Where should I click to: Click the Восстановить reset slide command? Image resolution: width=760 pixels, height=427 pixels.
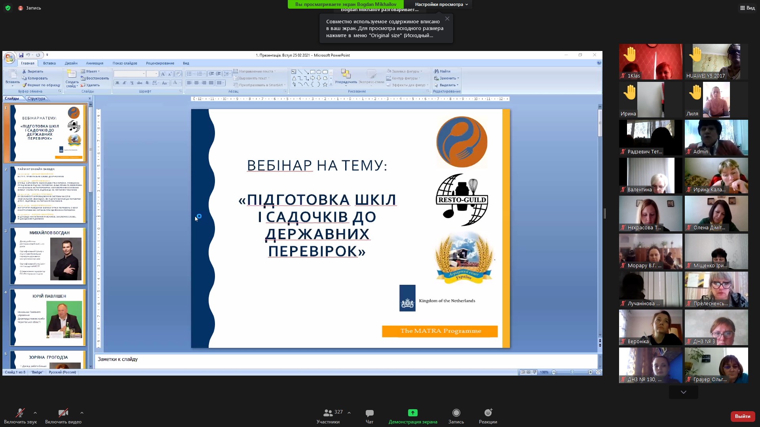point(95,78)
